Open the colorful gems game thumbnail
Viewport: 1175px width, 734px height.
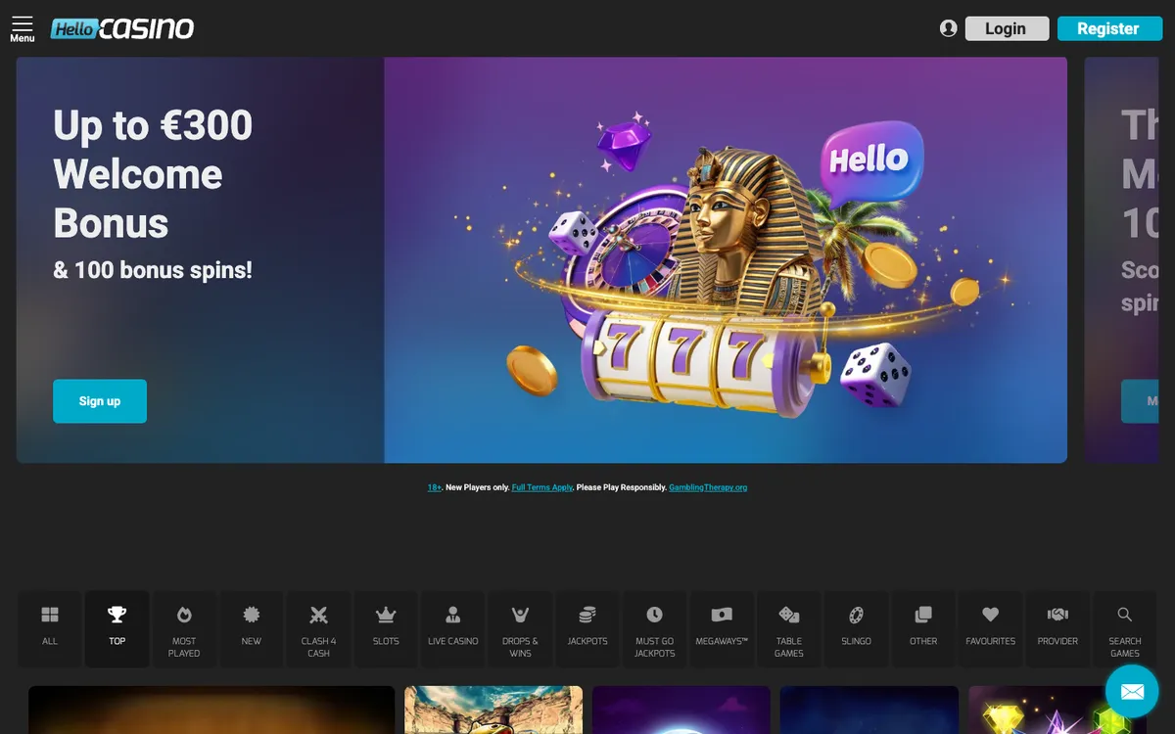(x=1057, y=711)
